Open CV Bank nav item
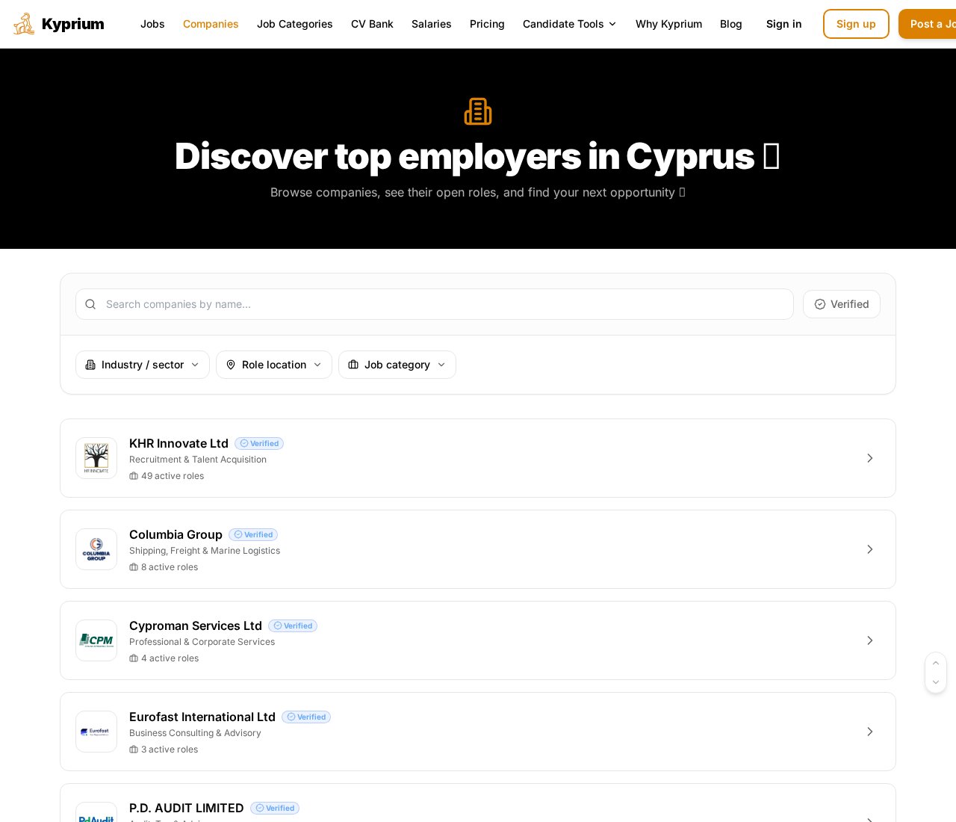The height and width of the screenshot is (822, 956). coord(372,24)
